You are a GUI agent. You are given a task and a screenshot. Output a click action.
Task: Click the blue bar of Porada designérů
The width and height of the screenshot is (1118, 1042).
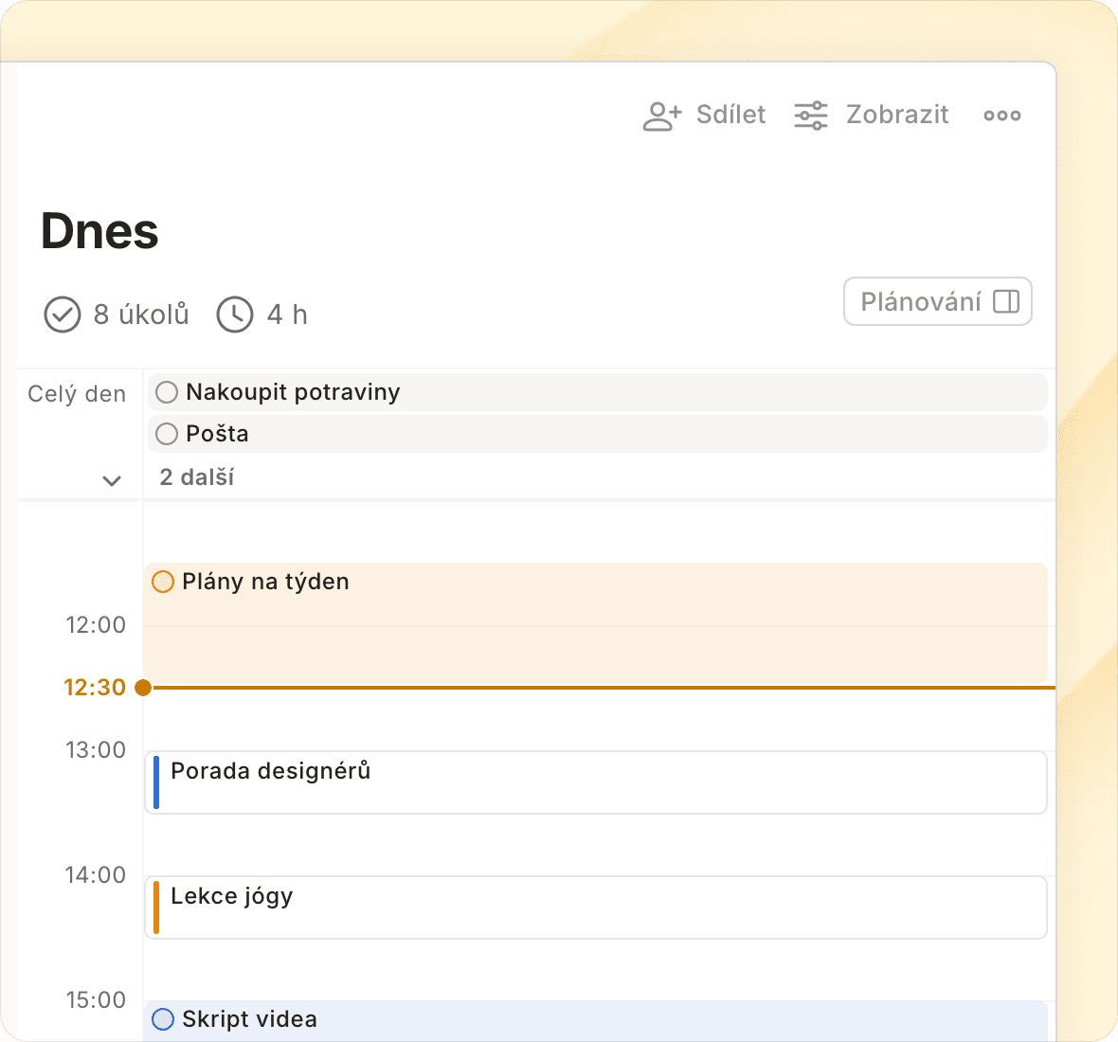156,782
